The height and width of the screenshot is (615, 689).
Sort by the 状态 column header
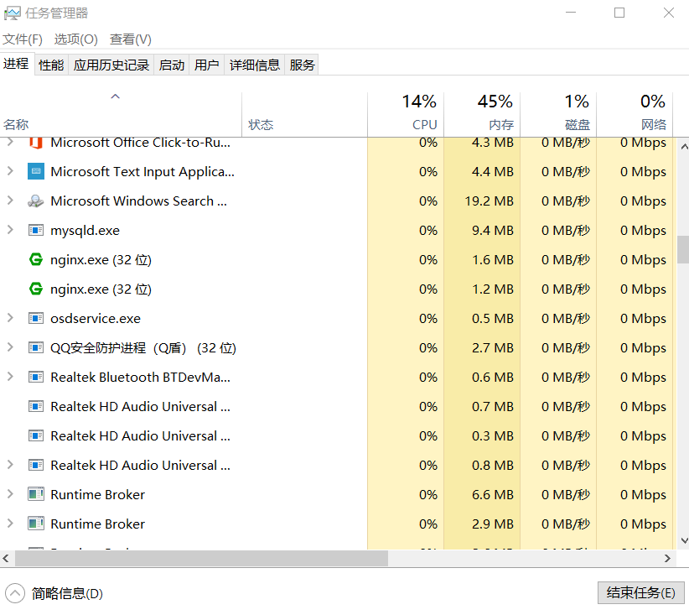304,114
